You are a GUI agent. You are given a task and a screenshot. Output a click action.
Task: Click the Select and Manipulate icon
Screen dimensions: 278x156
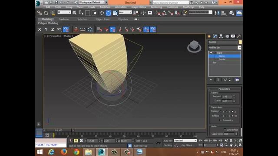tap(143, 13)
